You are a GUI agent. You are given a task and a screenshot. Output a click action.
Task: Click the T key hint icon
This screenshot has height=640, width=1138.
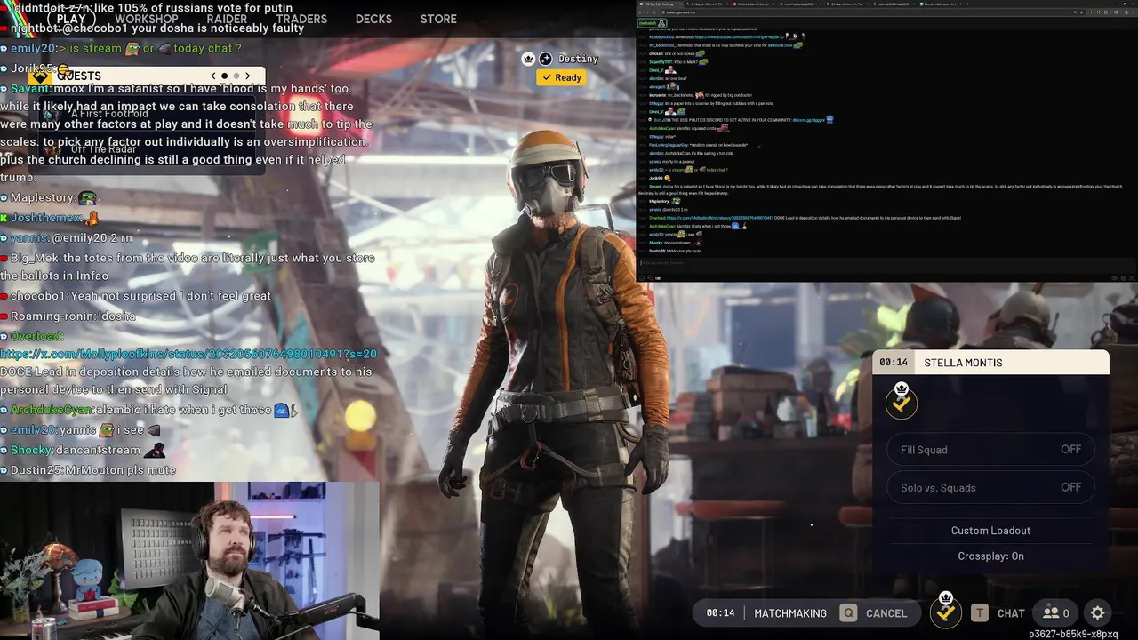click(979, 612)
